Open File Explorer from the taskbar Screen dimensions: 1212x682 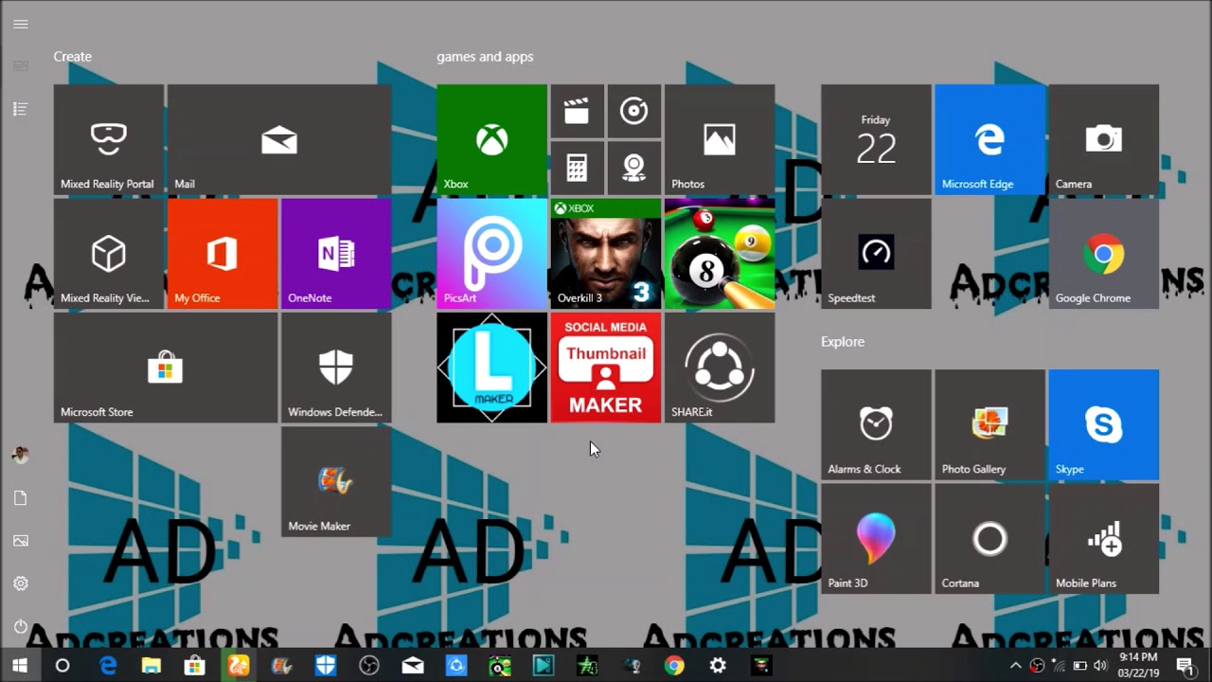click(151, 666)
